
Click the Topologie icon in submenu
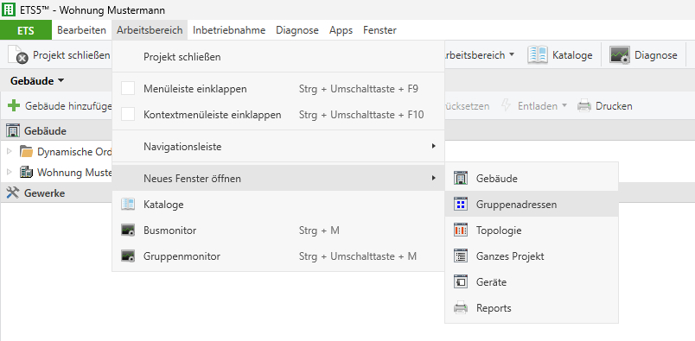pyautogui.click(x=461, y=230)
